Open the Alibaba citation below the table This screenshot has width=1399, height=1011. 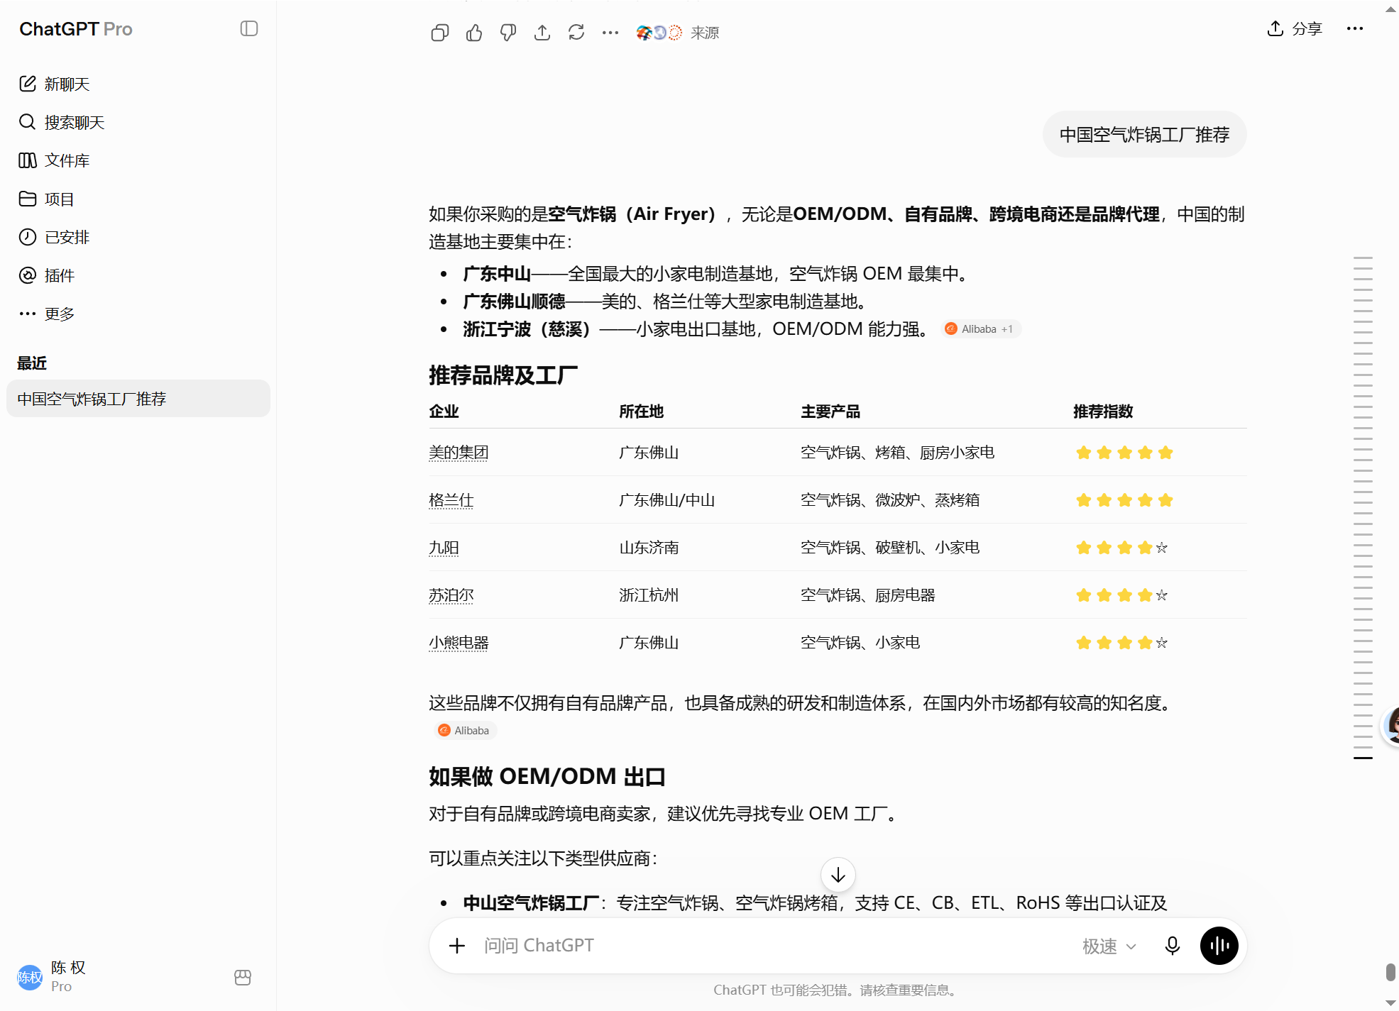pyautogui.click(x=465, y=731)
